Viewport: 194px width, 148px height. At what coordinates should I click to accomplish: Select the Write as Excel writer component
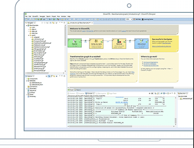[142, 44]
